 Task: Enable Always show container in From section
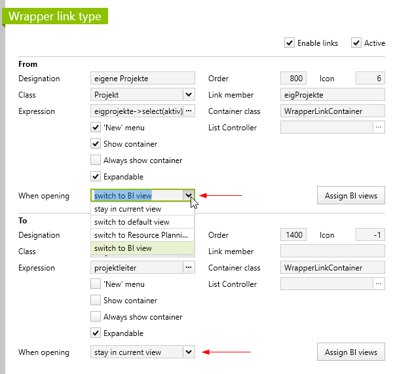click(96, 160)
